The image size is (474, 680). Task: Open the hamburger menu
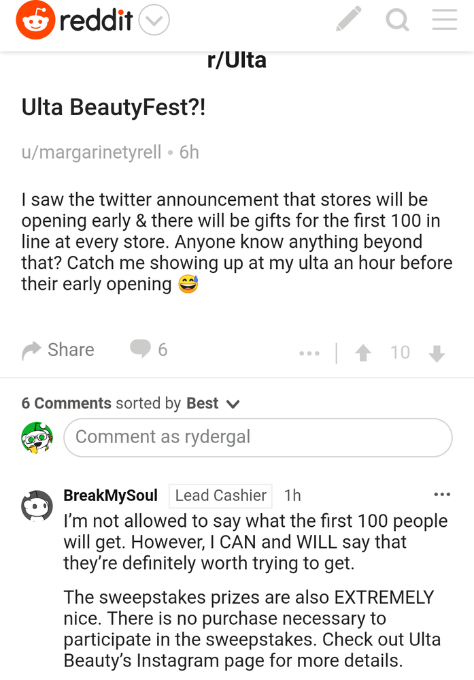[443, 20]
